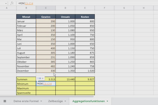Click Dezember Kosten value 1.020
Viewport: 158px width, 105px height.
coord(85,71)
